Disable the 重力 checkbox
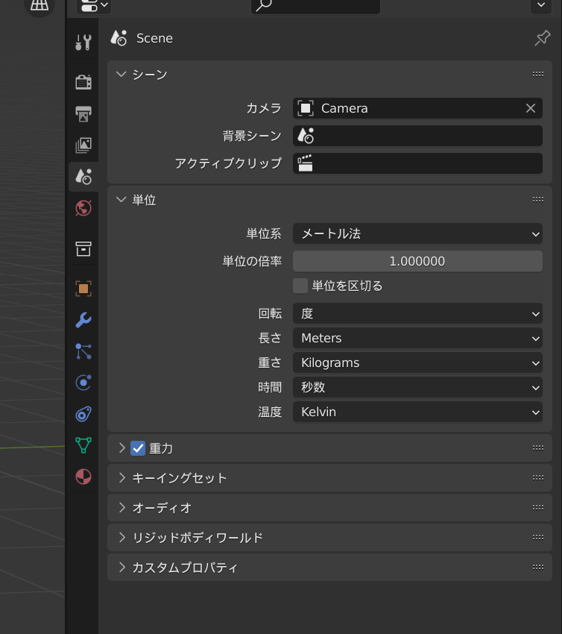Image resolution: width=562 pixels, height=634 pixels. (x=138, y=448)
